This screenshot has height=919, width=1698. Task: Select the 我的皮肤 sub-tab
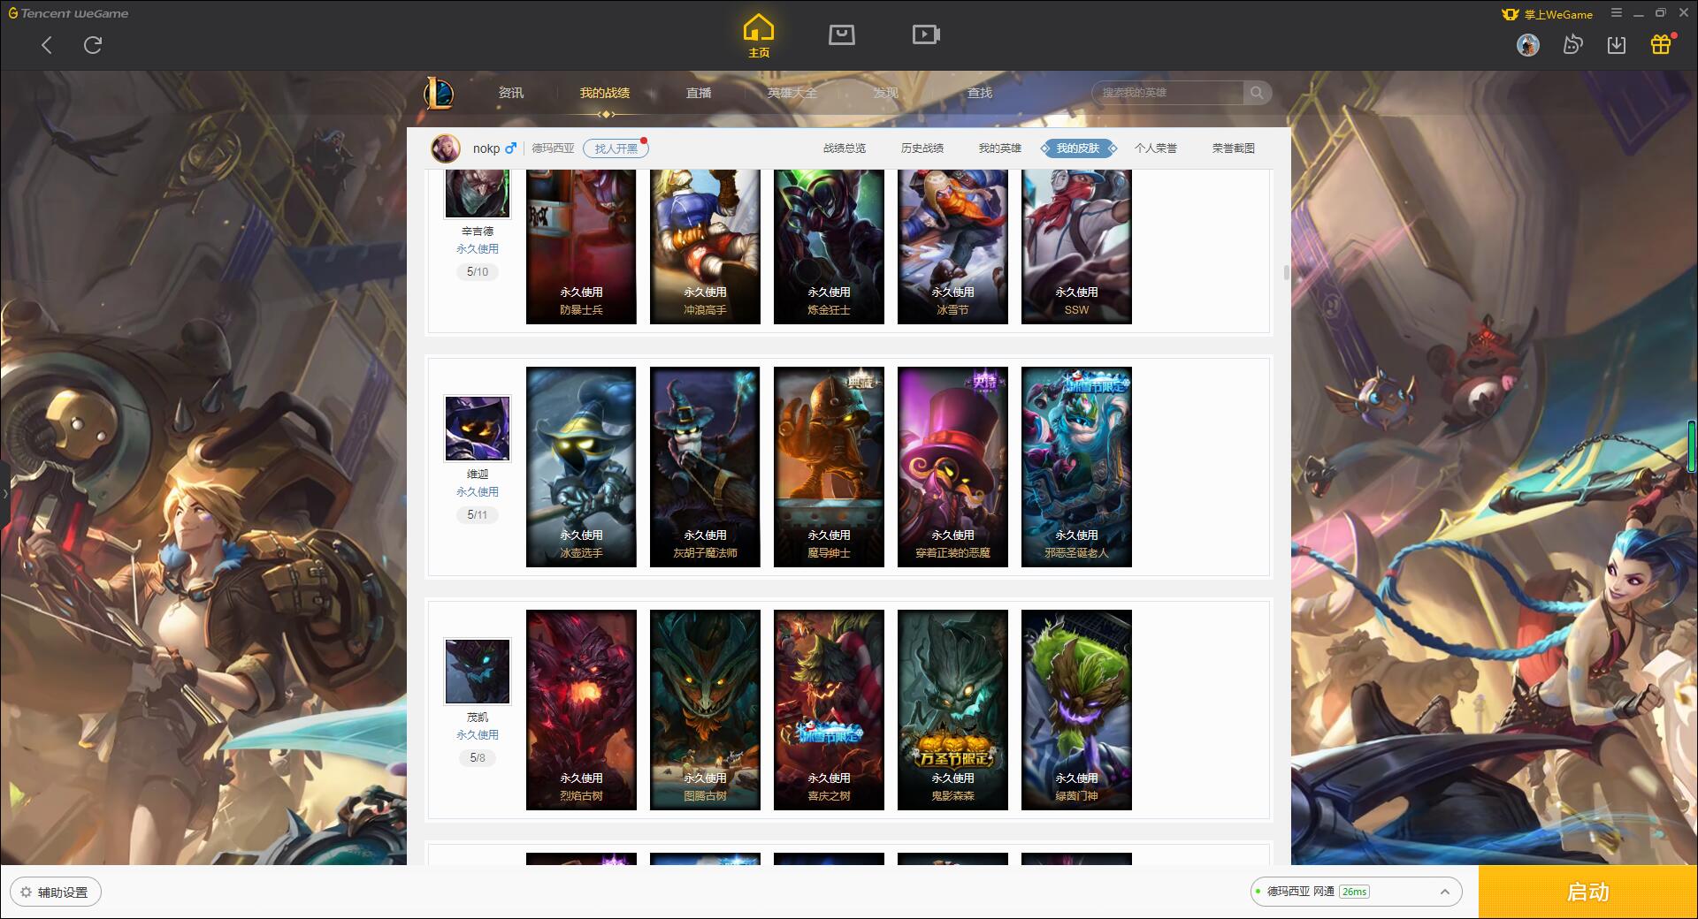pyautogui.click(x=1078, y=148)
